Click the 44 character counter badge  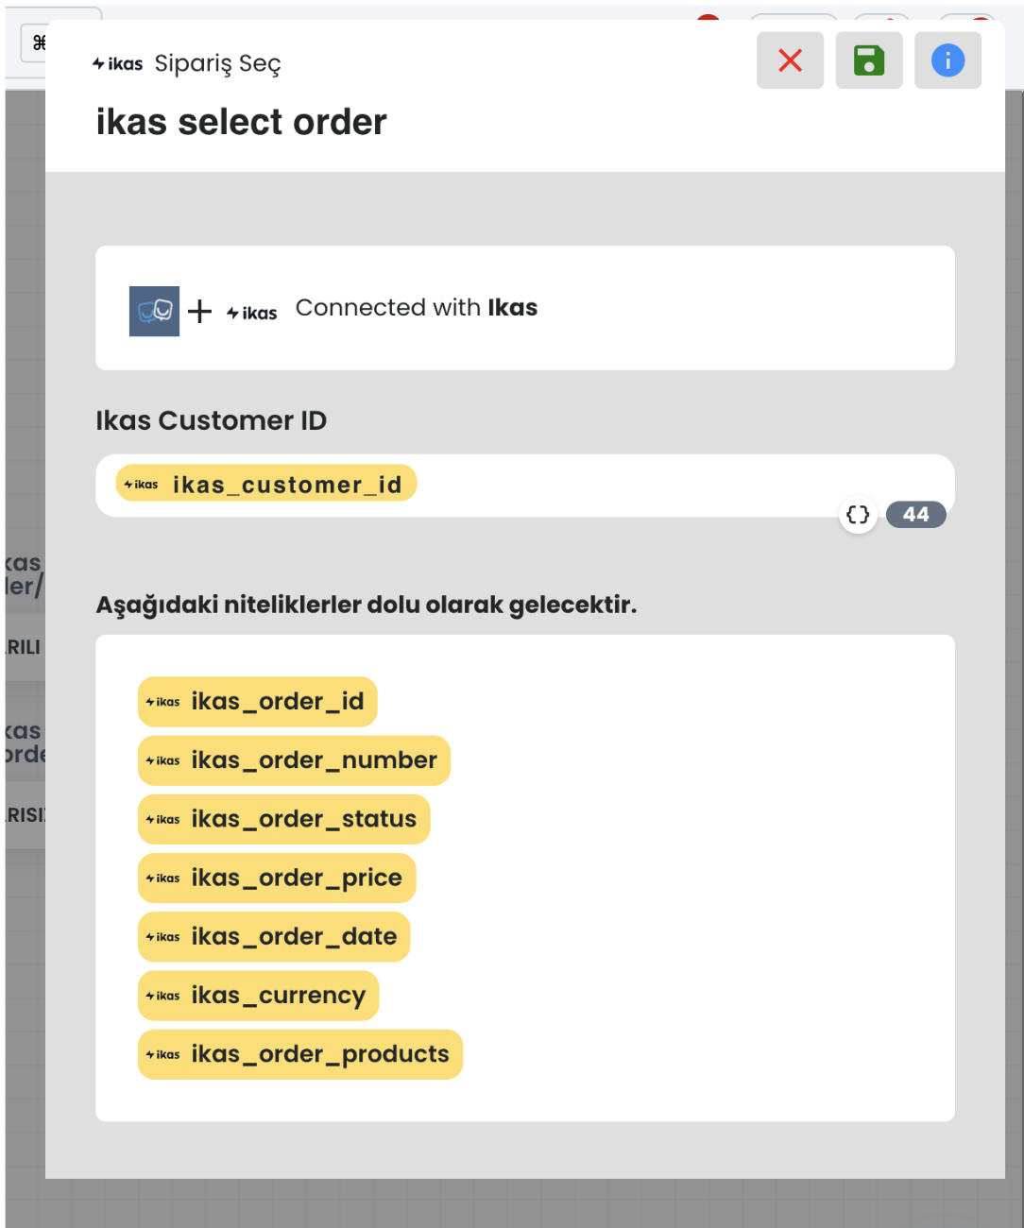(x=915, y=515)
